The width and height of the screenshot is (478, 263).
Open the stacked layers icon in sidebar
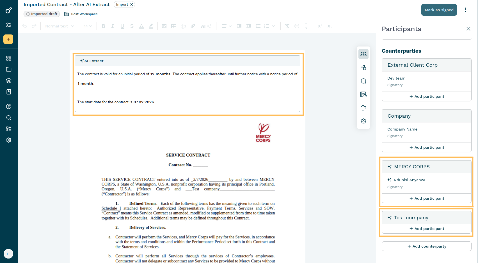9,81
